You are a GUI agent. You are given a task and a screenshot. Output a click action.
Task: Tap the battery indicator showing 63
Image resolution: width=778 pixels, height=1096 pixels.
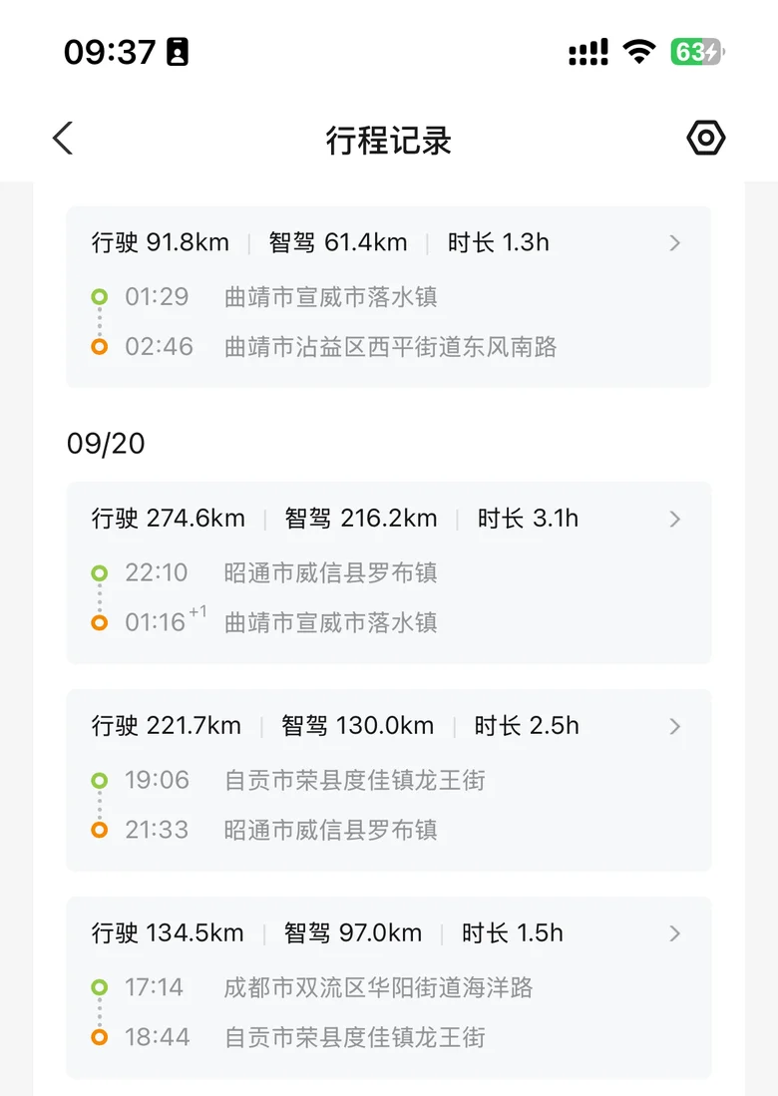click(697, 52)
